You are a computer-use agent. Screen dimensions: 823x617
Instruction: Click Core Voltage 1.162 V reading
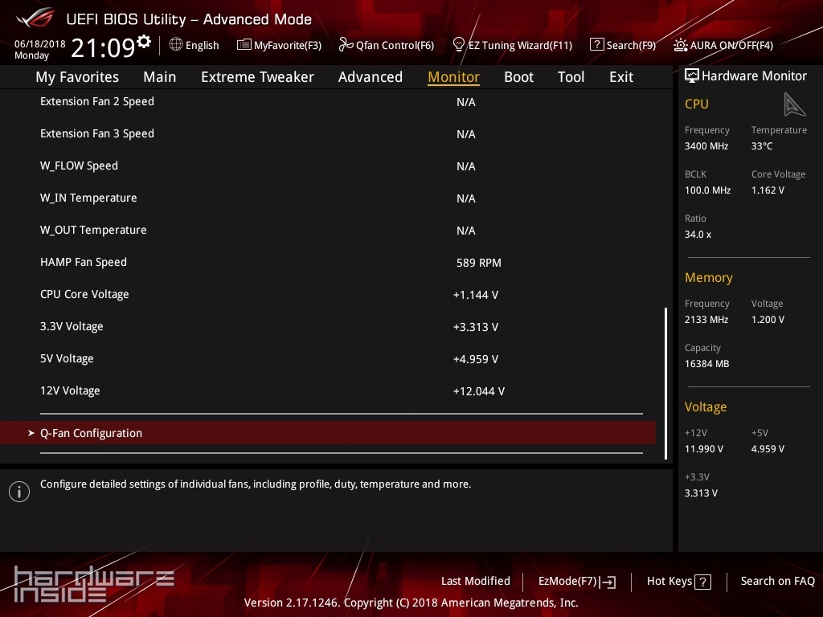coord(768,190)
